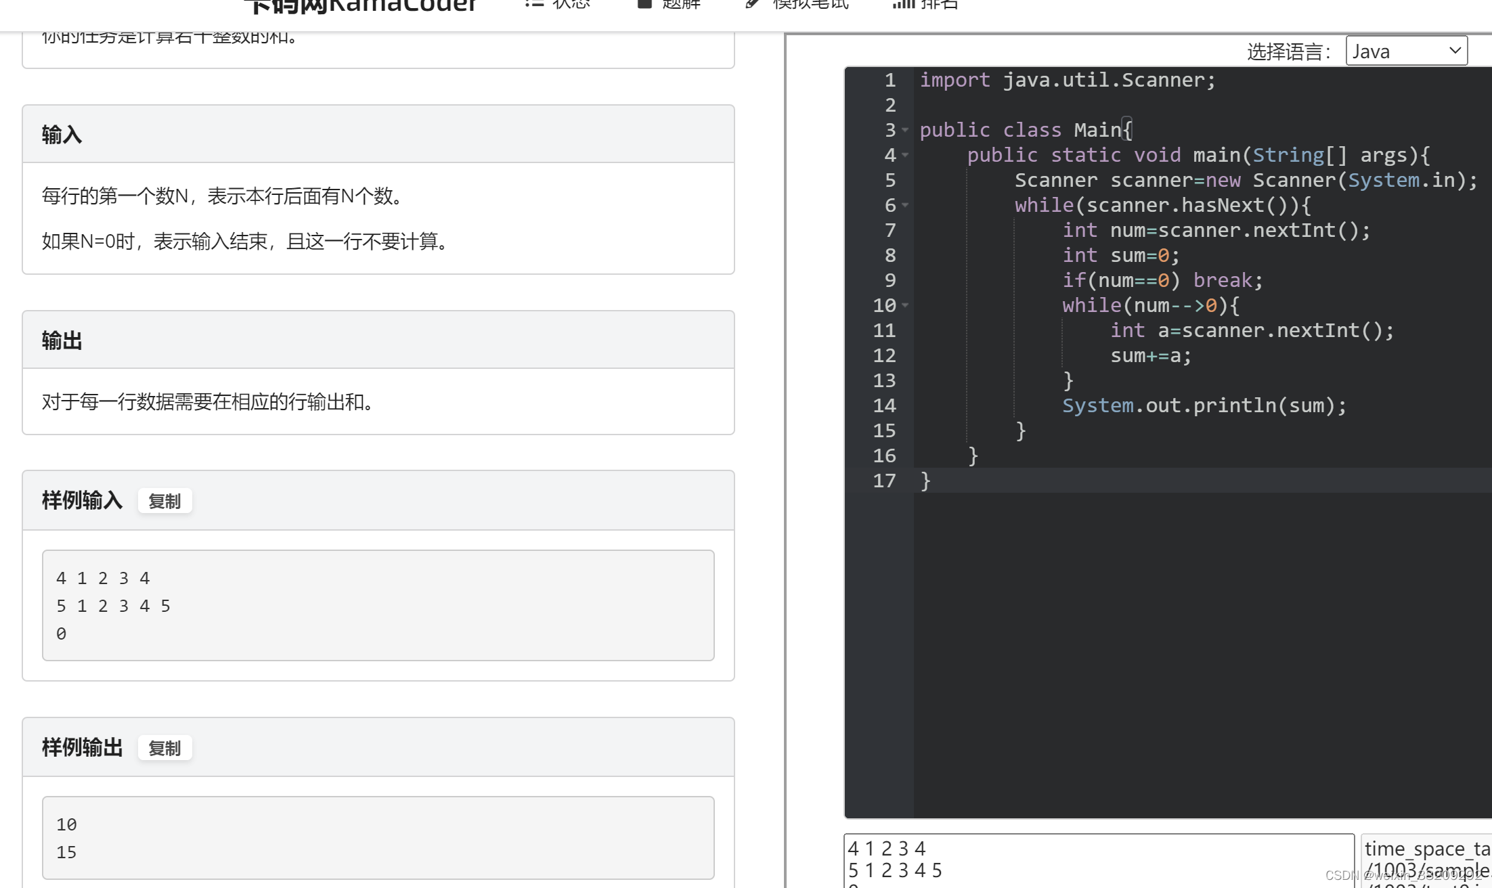Open the 排名 navigation item
Screen dimensions: 1492x888
pos(925,4)
